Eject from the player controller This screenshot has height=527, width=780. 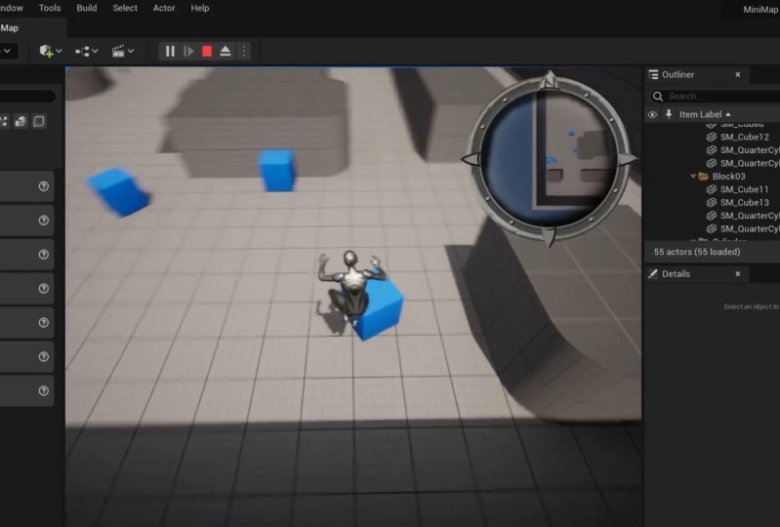[226, 51]
